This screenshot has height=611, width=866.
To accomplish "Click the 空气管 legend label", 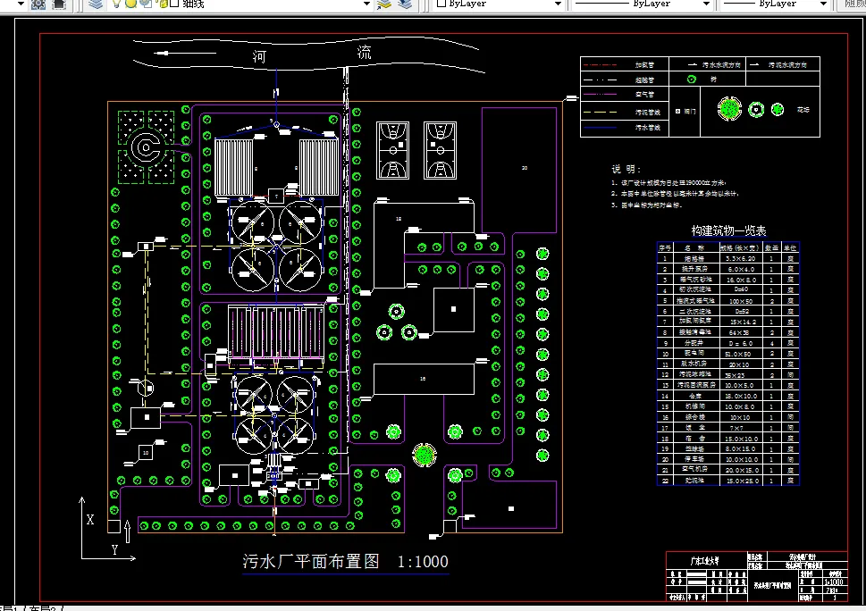I will pyautogui.click(x=644, y=95).
